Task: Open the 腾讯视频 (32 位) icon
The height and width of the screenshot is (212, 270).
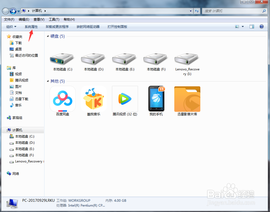Action: pos(125,99)
